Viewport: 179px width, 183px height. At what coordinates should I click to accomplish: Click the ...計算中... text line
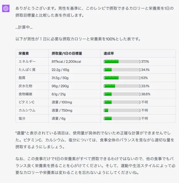24,27
